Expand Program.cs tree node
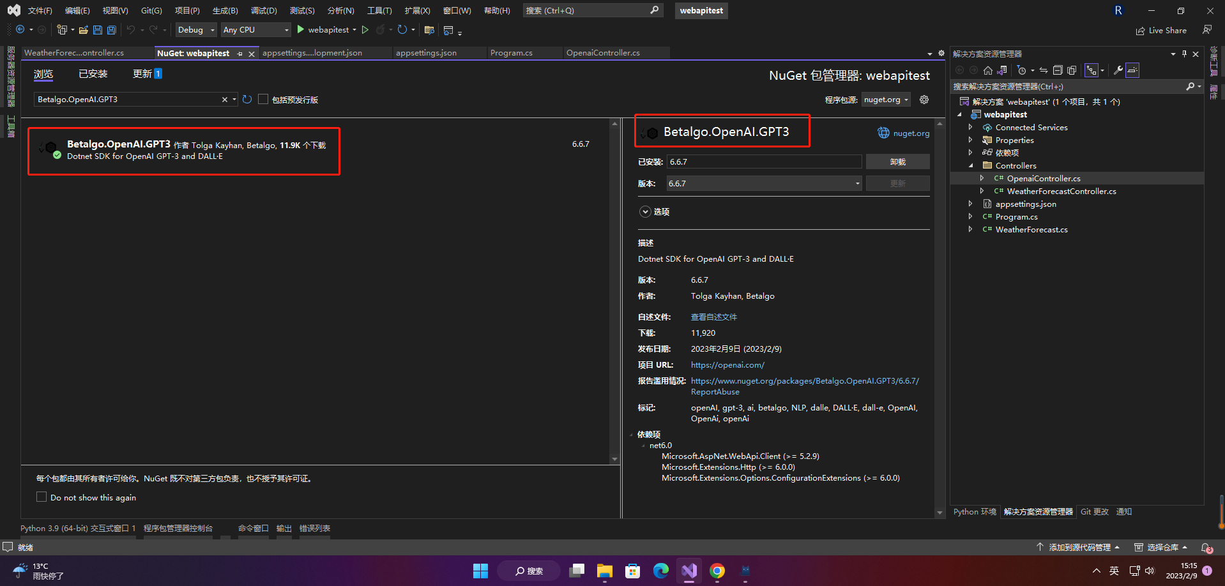The width and height of the screenshot is (1225, 586). 970,217
